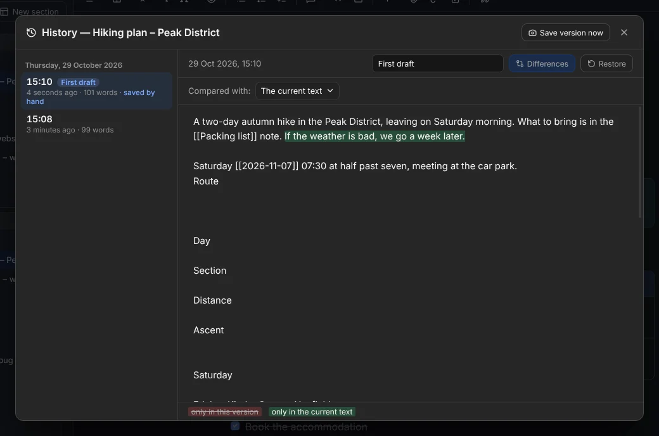
Task: Close the History dialog
Action: click(624, 32)
